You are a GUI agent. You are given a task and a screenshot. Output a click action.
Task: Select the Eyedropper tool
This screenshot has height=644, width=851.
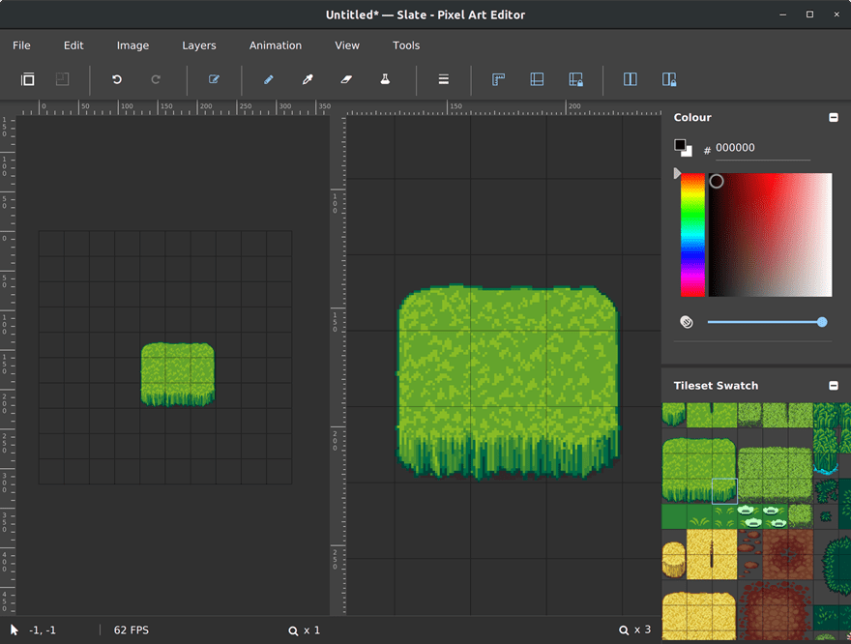[307, 79]
